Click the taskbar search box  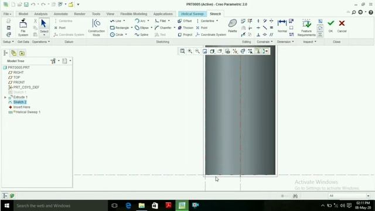tap(60, 206)
